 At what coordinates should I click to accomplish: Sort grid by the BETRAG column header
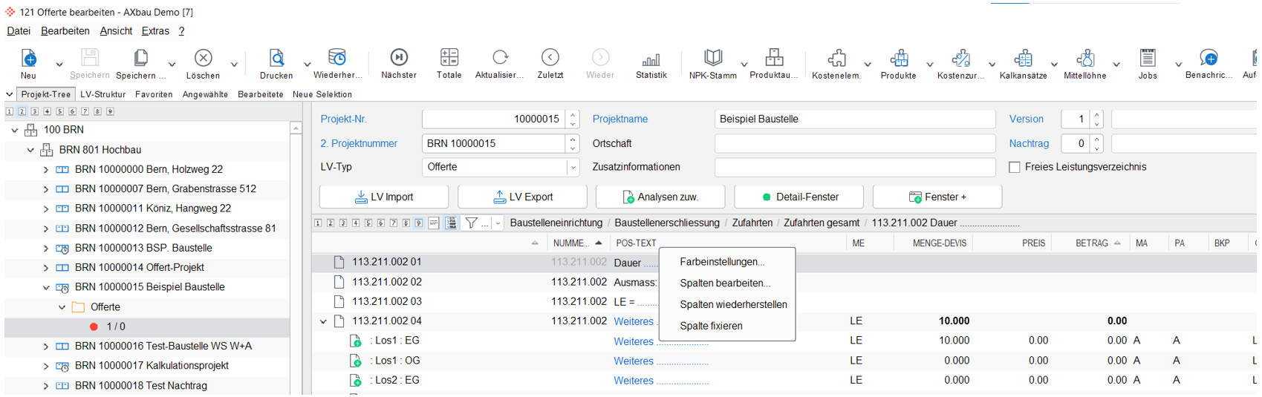pos(1091,243)
